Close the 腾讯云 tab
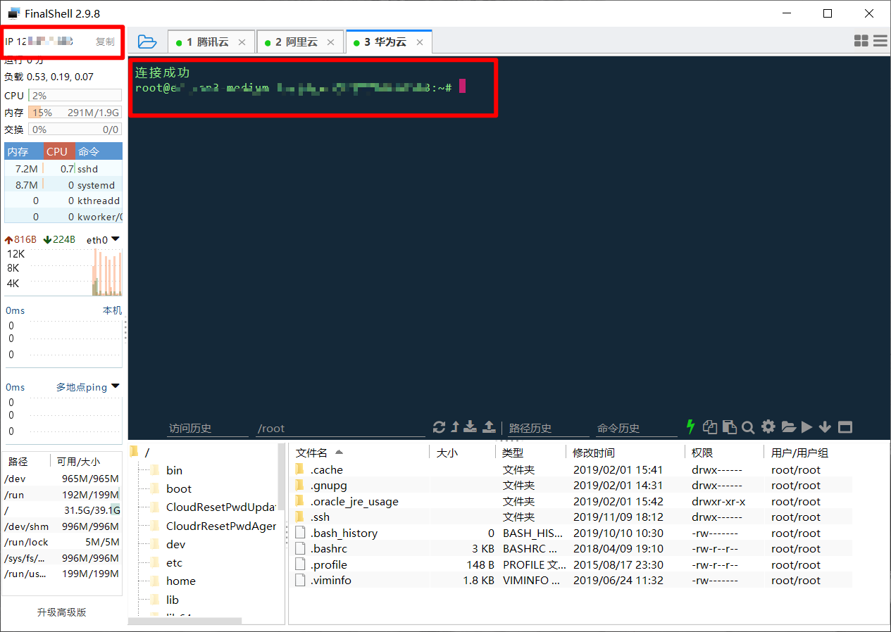 [x=242, y=42]
